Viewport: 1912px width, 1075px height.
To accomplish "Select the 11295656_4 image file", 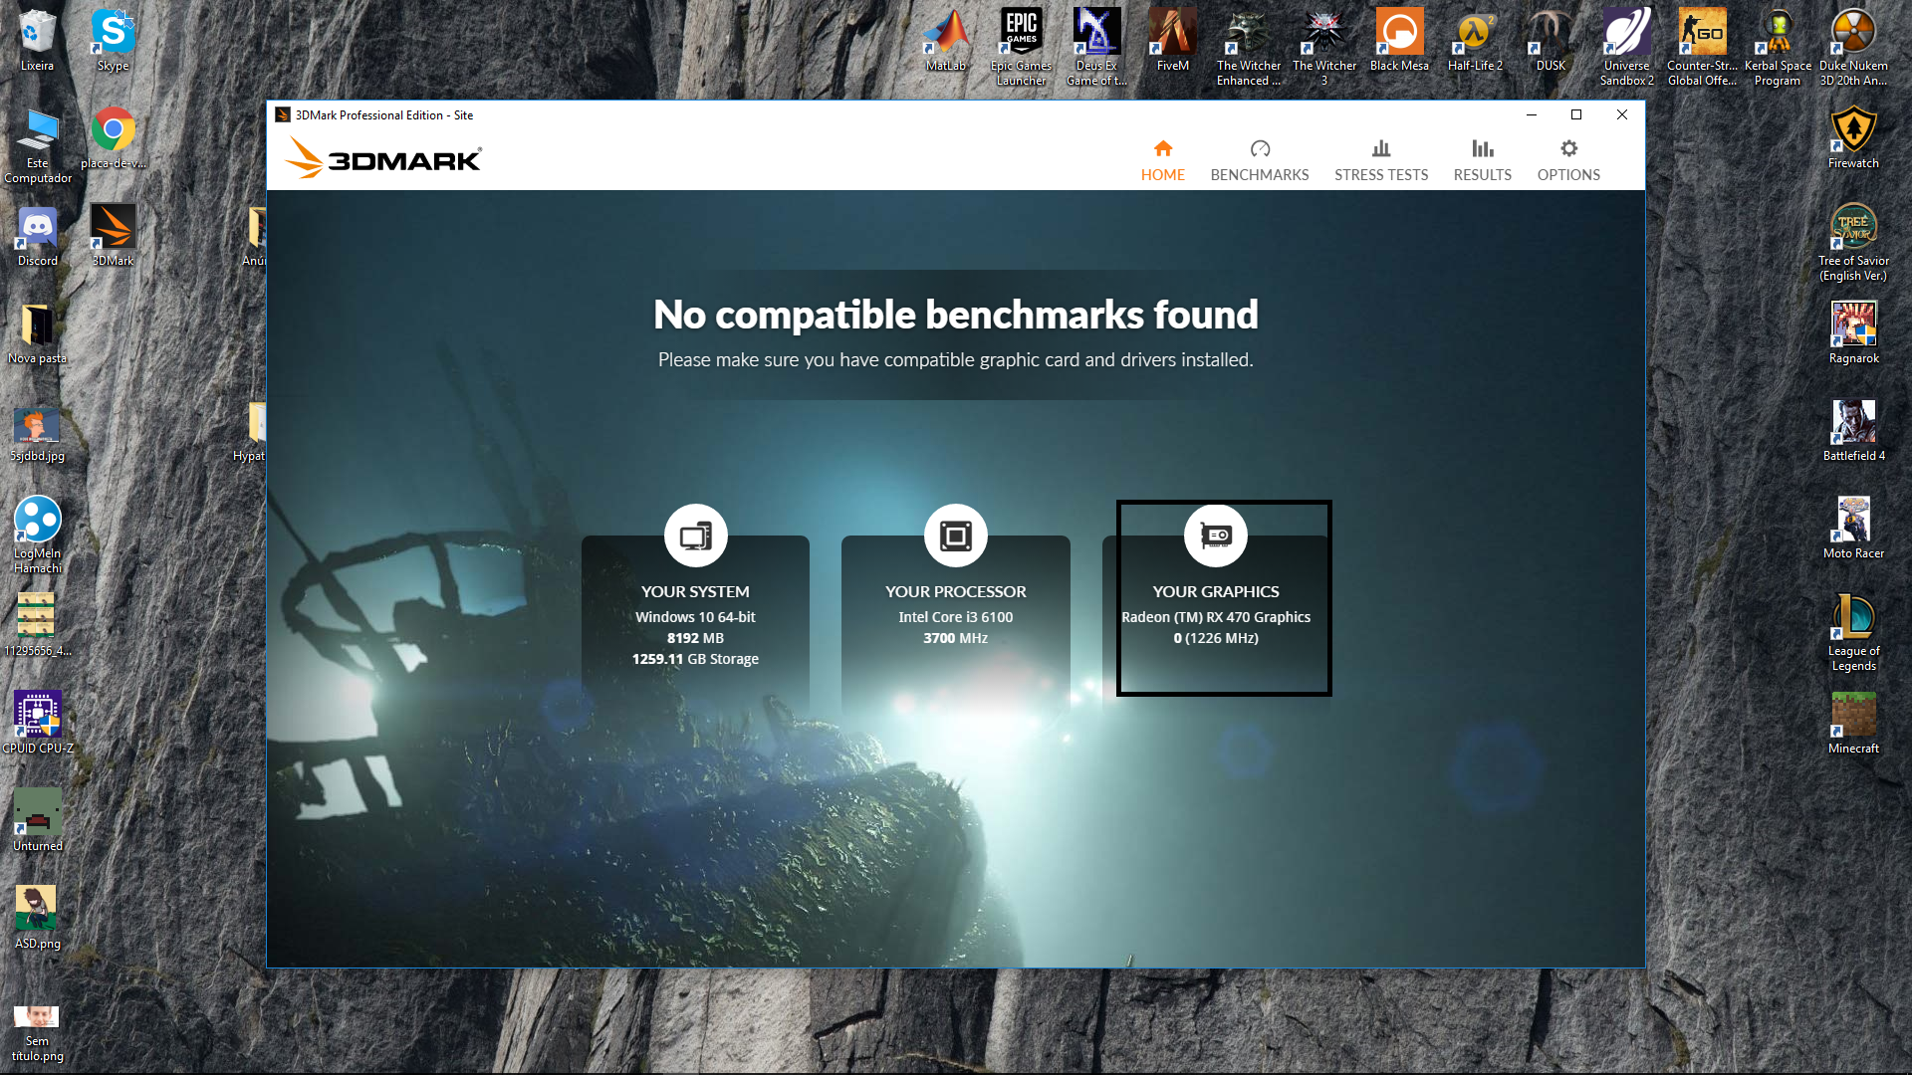I will coord(37,626).
